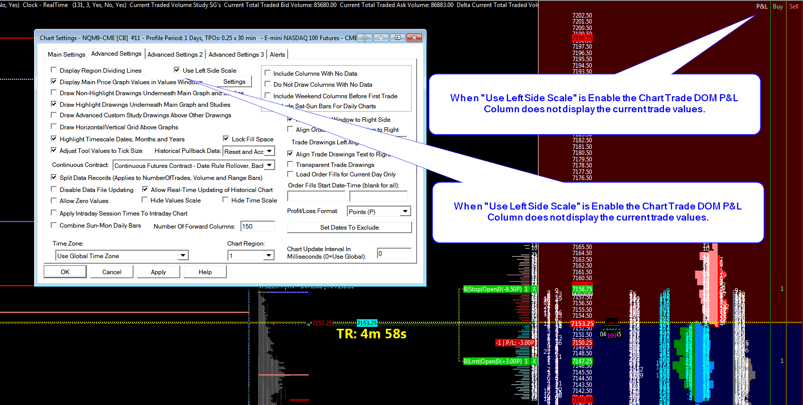Expand the Chart Region dropdown
Image resolution: width=803 pixels, height=405 pixels.
(269, 256)
